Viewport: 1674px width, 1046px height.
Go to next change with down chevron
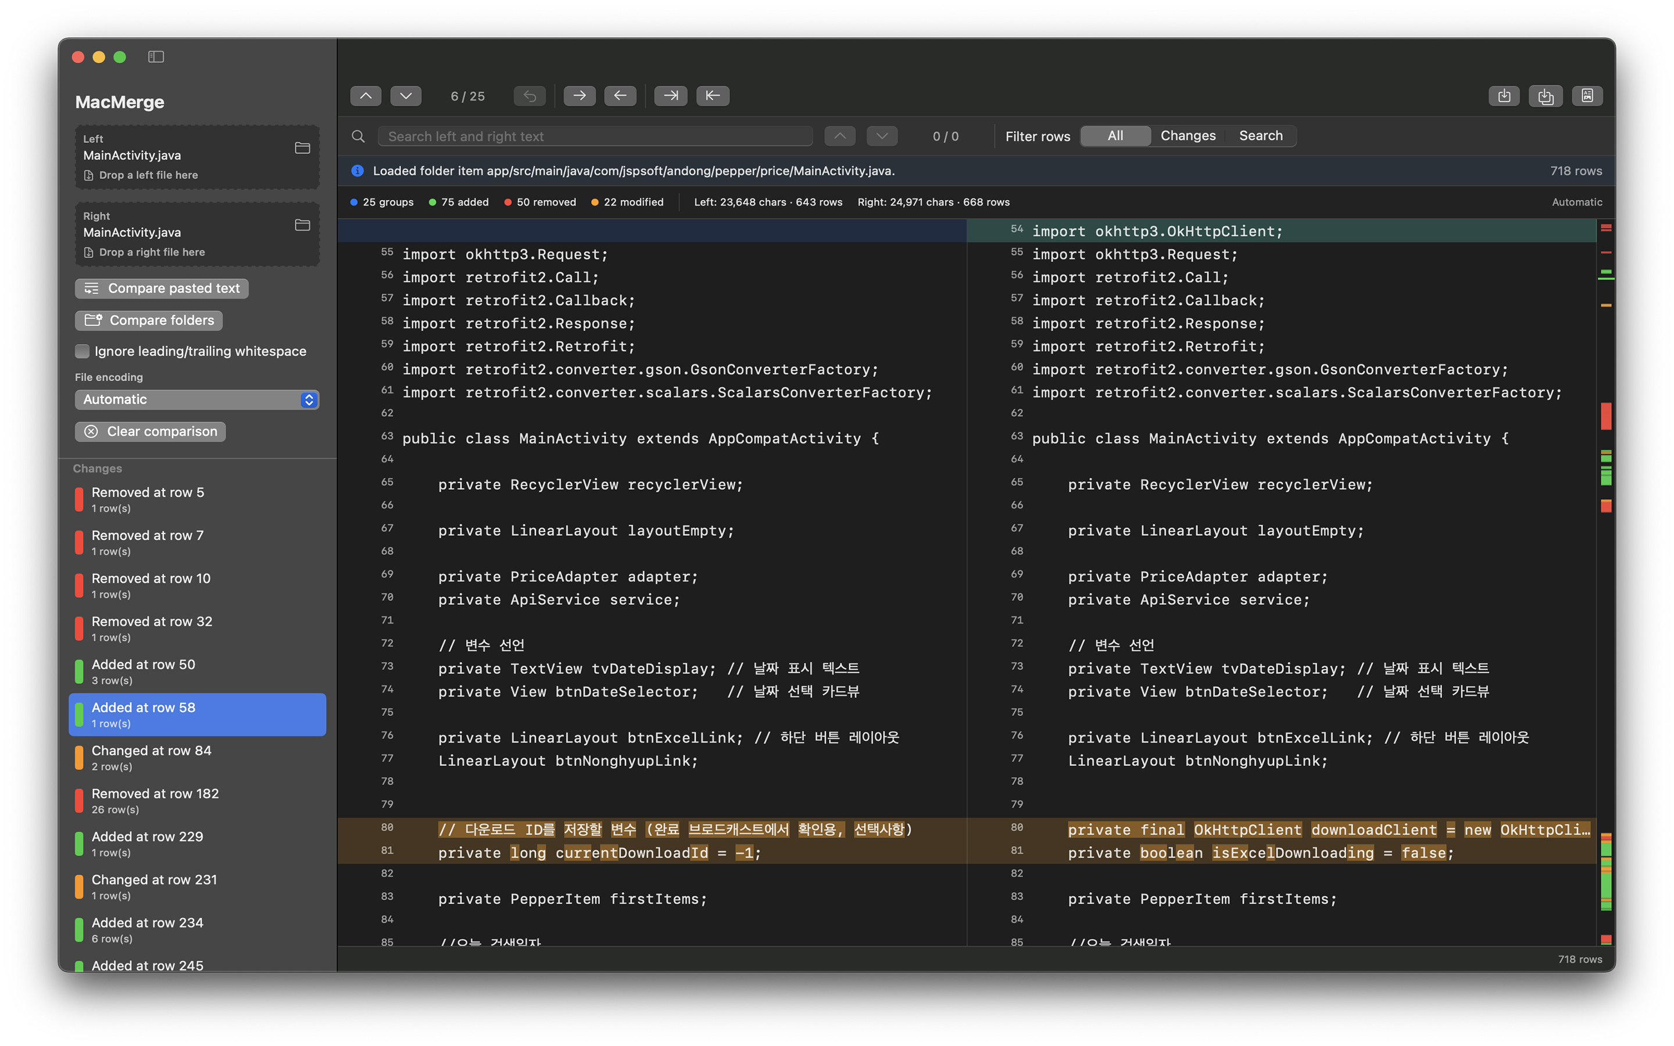point(406,95)
